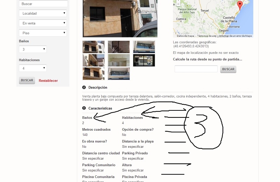Screen dimensions: 280x182
Task: Click the route BUSCAR button
Action: tap(228, 69)
